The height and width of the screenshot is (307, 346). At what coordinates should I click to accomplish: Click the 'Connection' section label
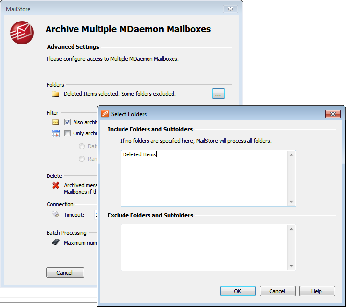coord(60,204)
